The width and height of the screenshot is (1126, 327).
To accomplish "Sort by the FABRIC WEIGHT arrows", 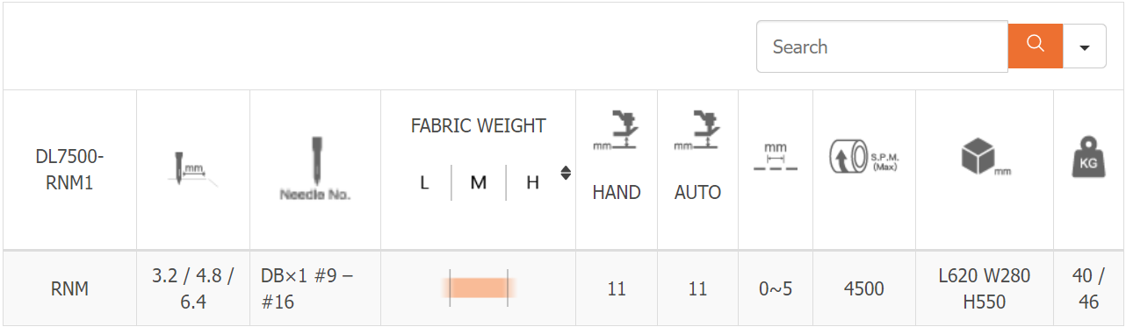I will point(566,173).
